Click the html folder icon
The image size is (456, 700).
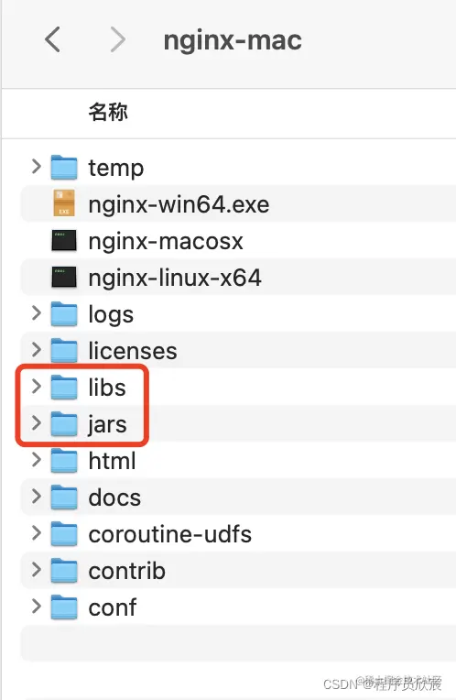64,460
